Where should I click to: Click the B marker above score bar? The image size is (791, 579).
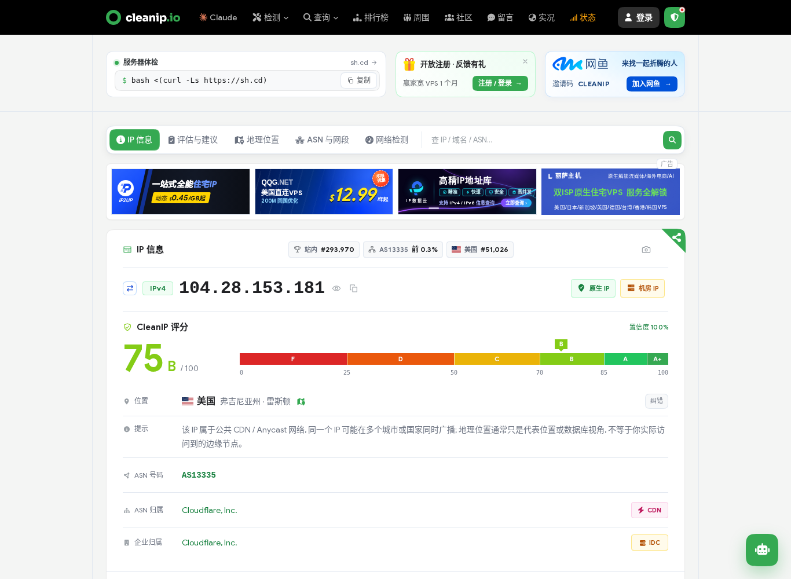pyautogui.click(x=561, y=345)
